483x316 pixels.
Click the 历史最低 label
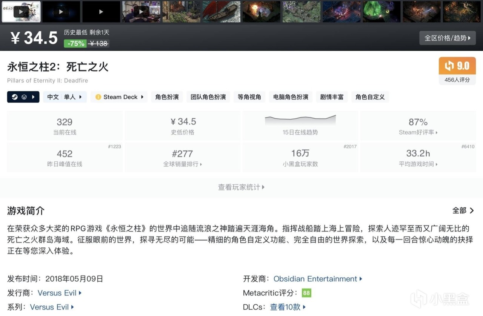75,32
